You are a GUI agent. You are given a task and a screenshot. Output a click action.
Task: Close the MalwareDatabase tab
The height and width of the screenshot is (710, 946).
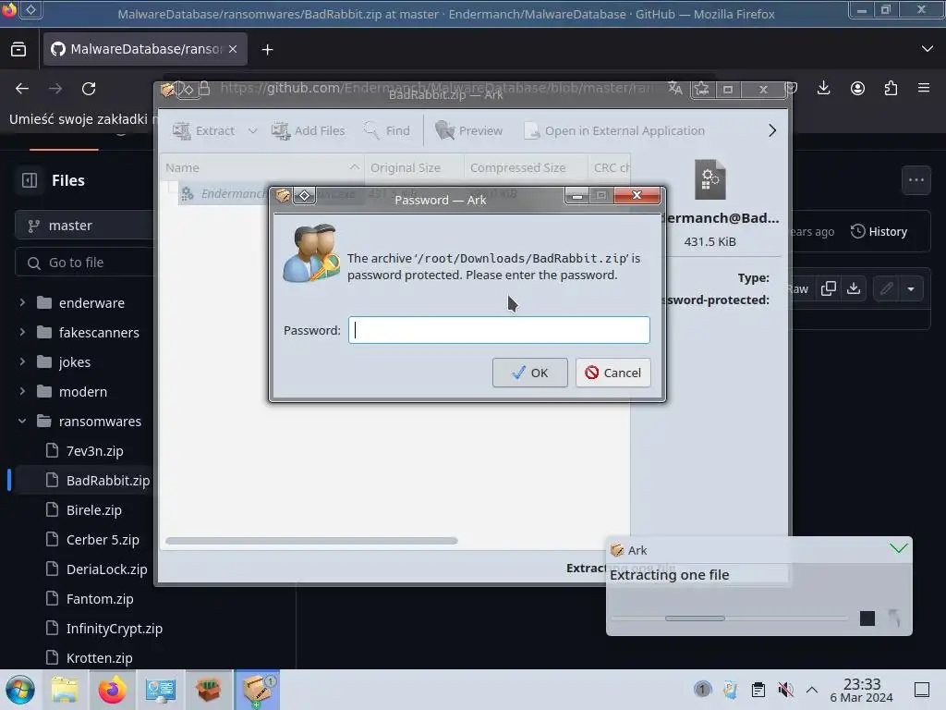[x=233, y=49]
